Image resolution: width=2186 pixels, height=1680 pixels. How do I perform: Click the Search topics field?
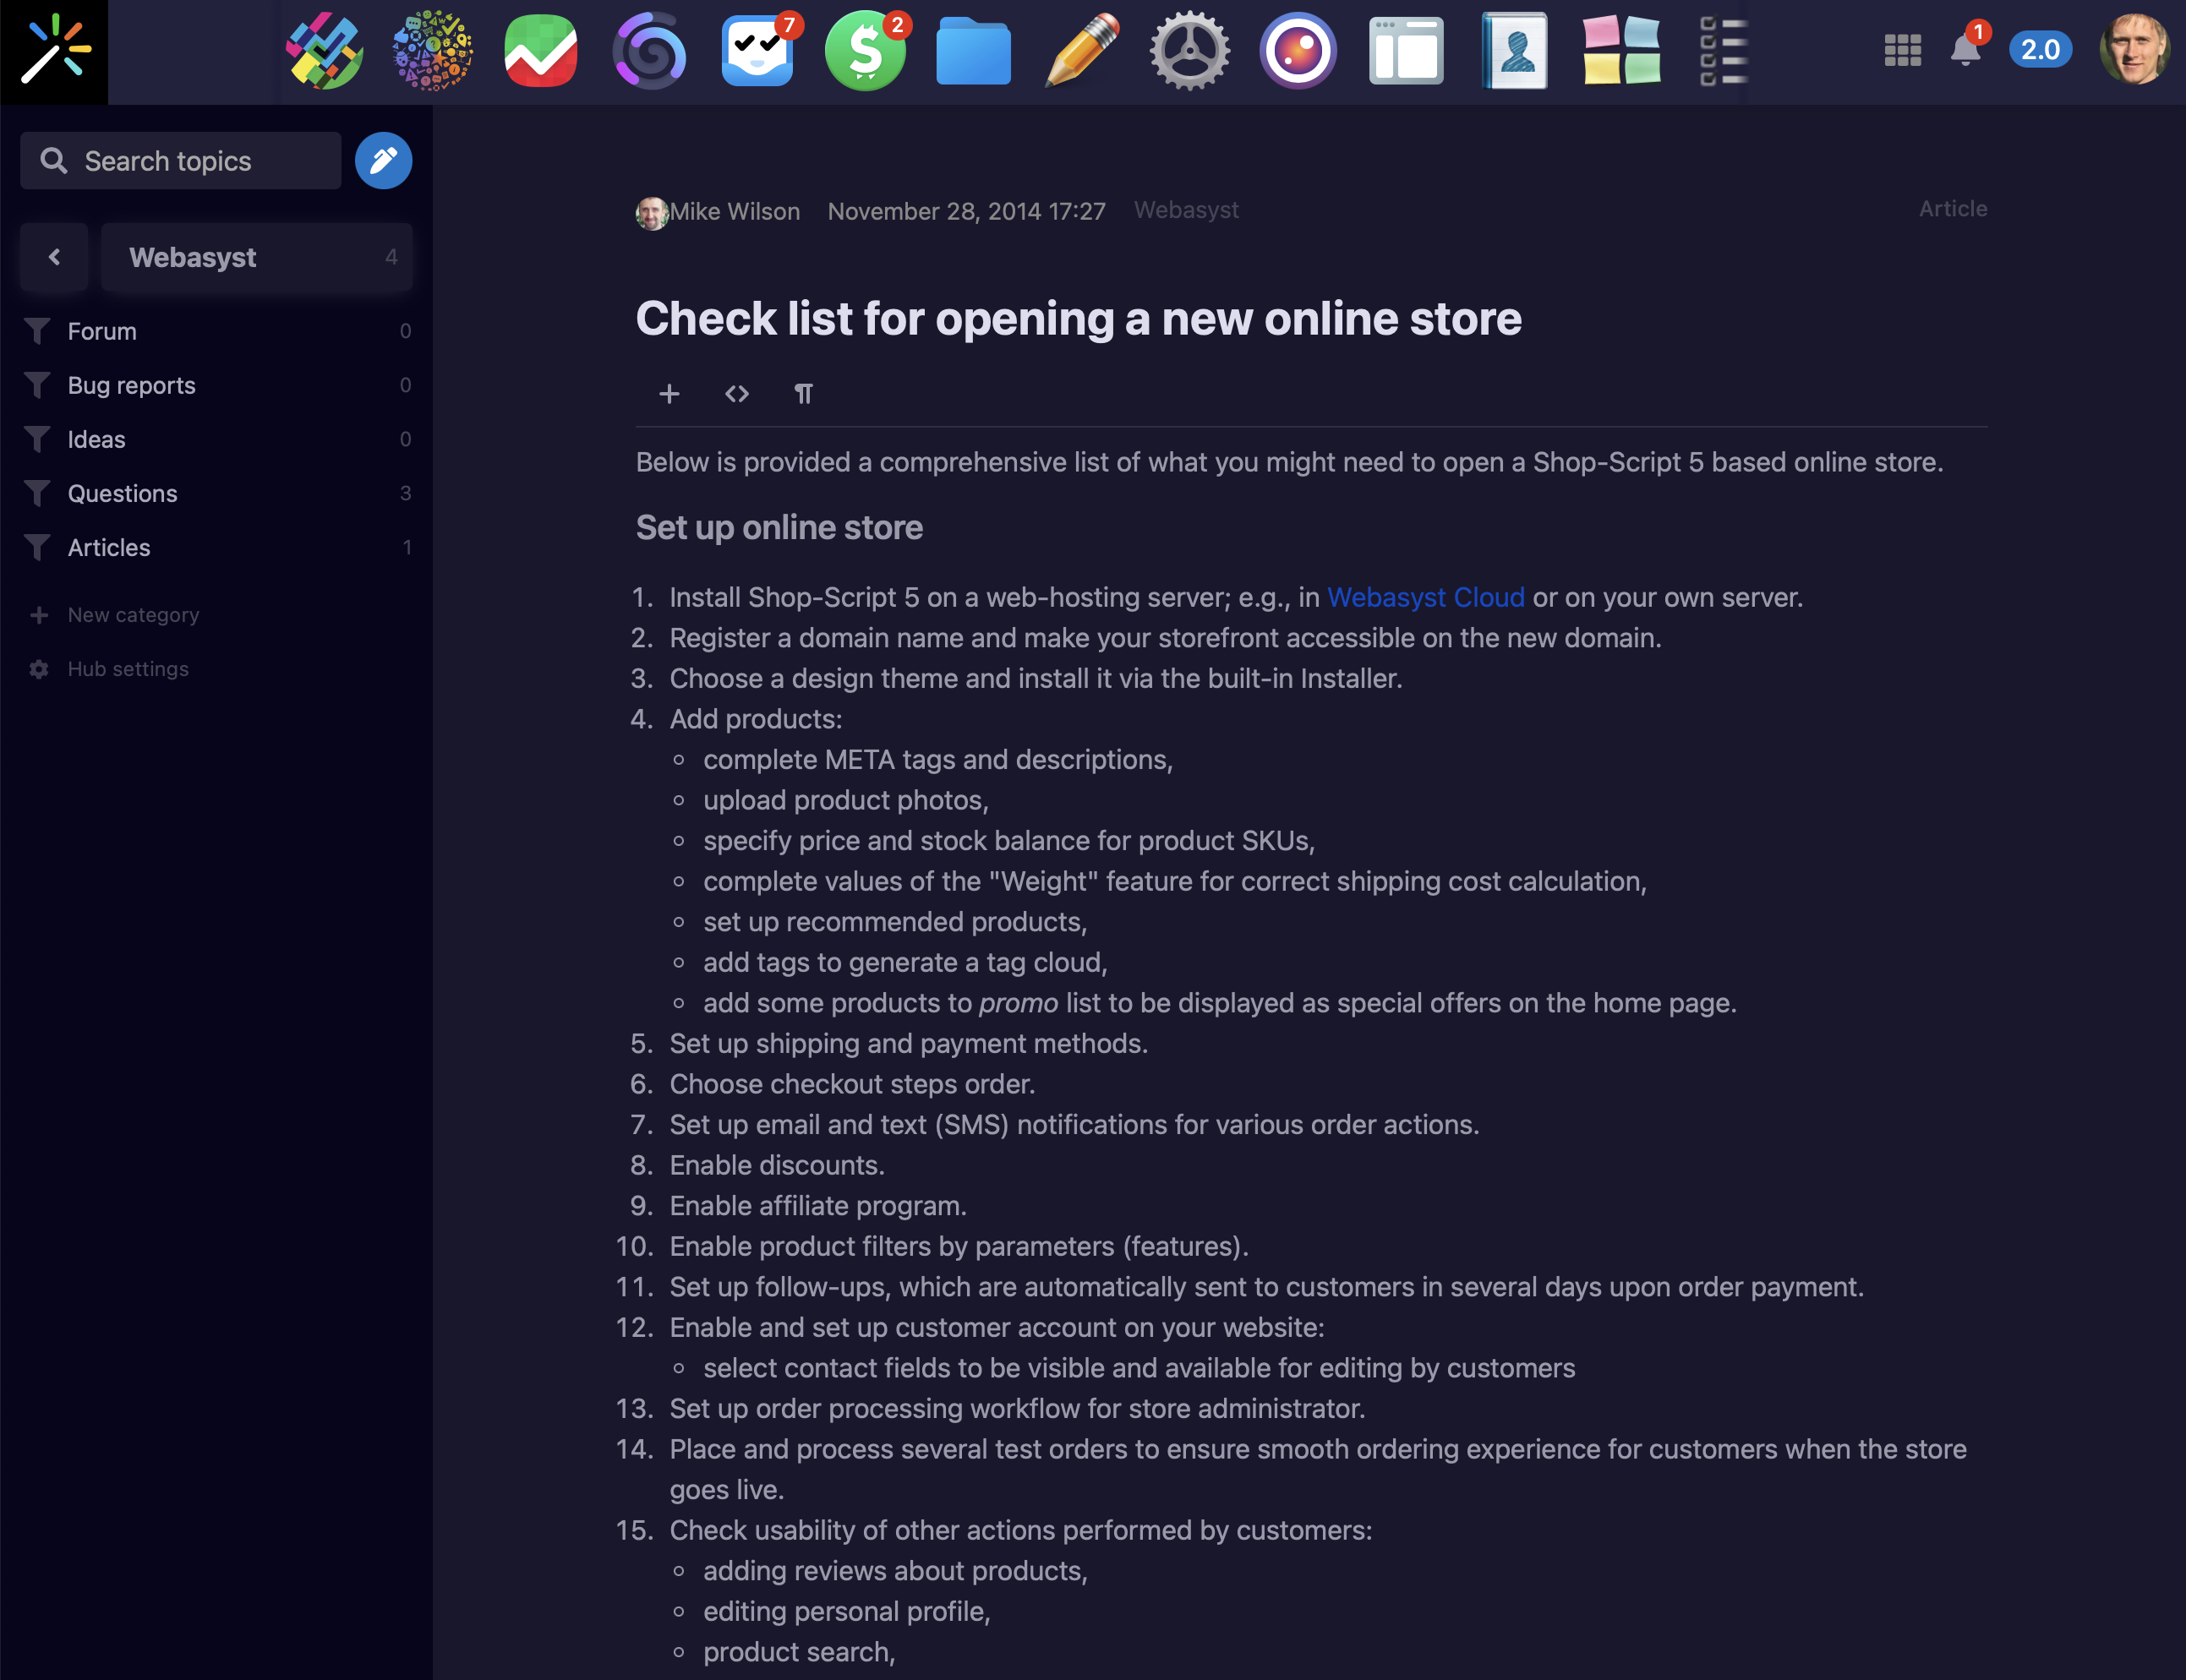pos(181,161)
